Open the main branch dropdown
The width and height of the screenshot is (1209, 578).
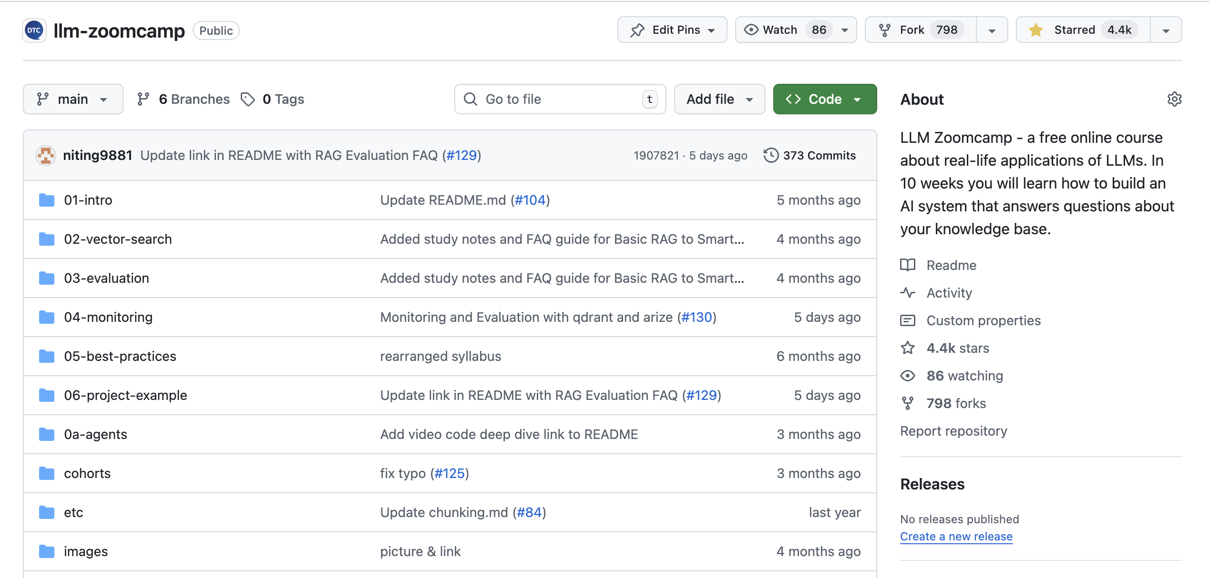click(72, 99)
